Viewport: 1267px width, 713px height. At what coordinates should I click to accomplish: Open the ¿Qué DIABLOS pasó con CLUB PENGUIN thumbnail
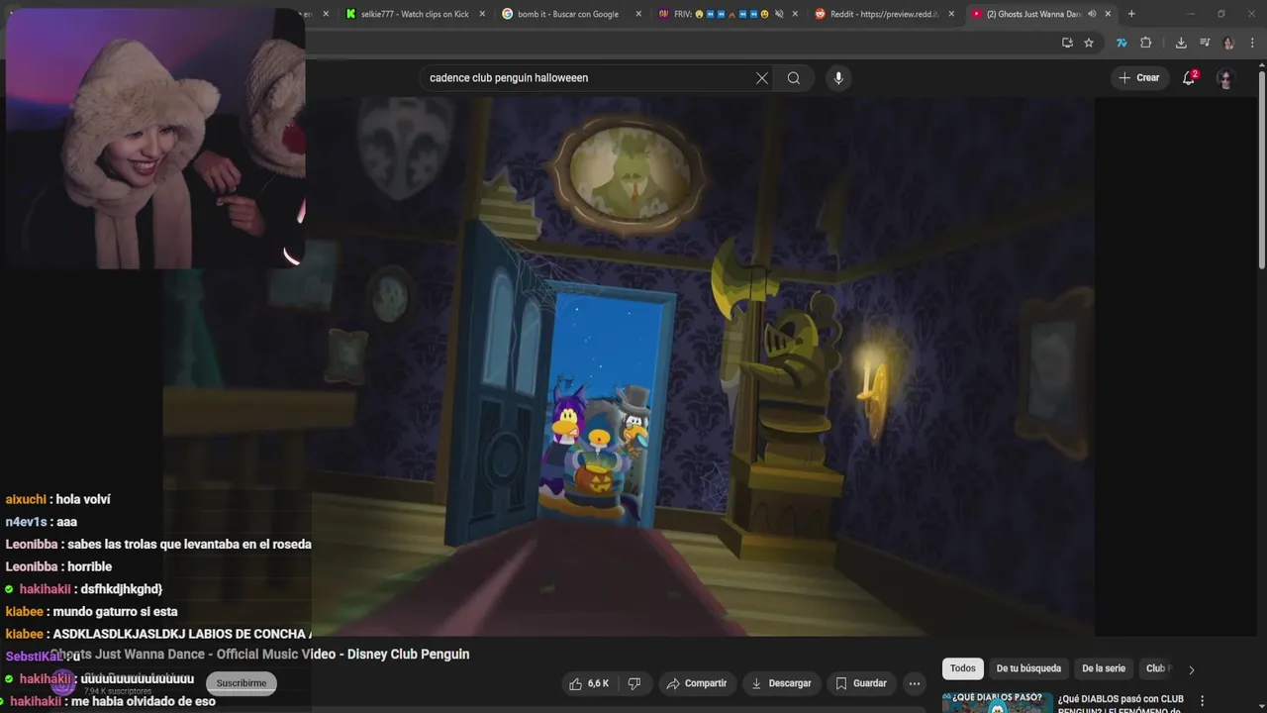pyautogui.click(x=997, y=703)
